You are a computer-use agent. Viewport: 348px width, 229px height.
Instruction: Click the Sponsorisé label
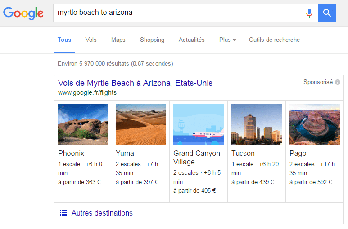318,82
